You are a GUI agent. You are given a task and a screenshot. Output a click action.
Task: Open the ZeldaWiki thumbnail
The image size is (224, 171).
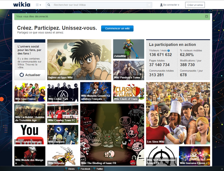tap(129, 49)
